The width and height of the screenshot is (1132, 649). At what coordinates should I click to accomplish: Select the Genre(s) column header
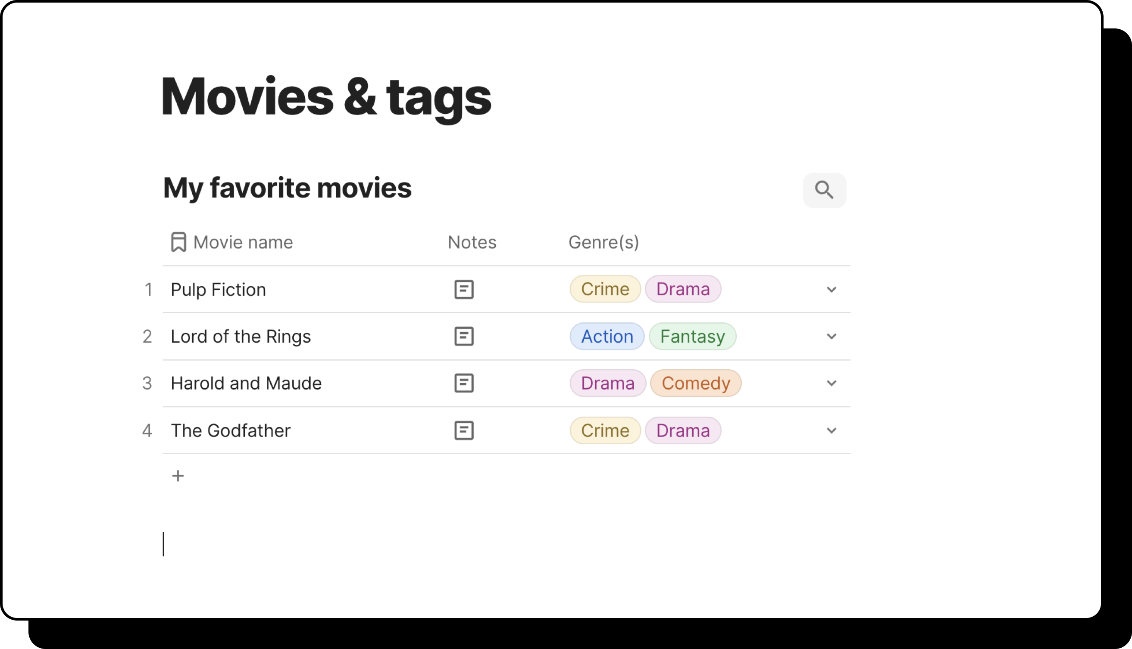(x=603, y=242)
